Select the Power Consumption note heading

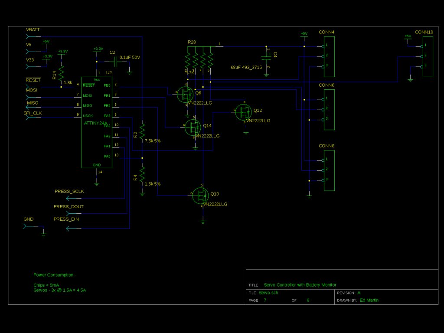(x=55, y=275)
